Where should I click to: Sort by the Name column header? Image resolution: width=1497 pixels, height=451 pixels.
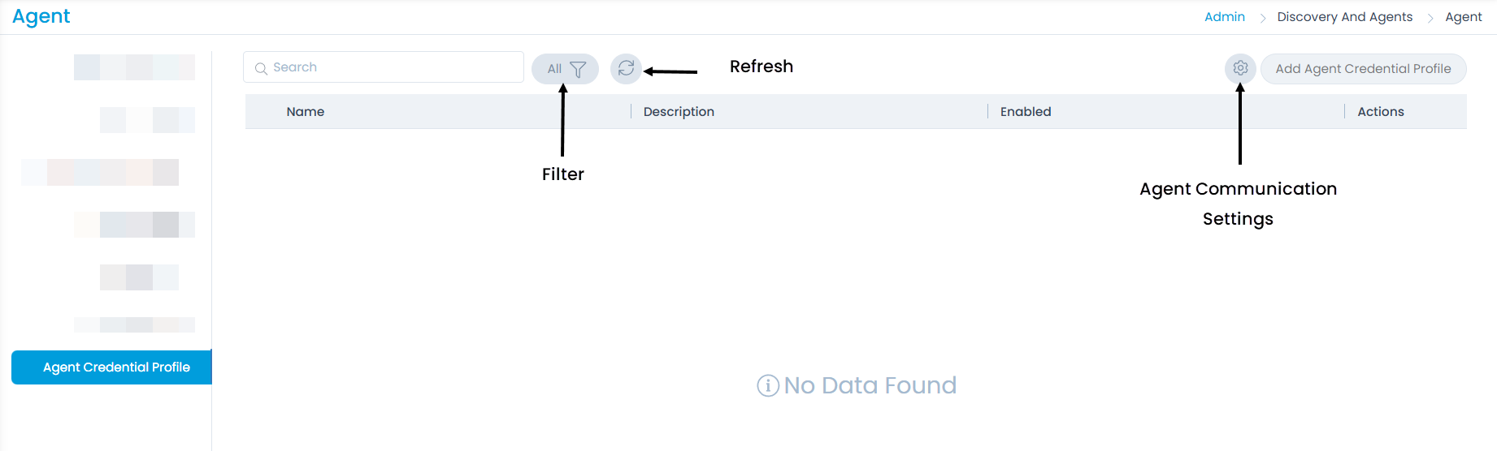306,112
